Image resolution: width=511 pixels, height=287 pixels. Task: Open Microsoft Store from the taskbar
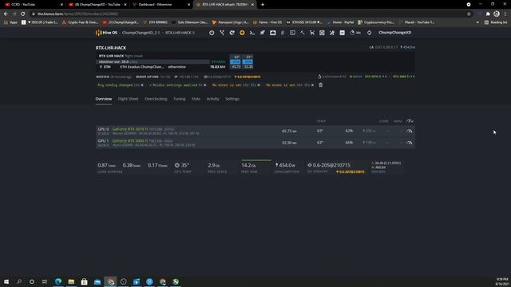pyautogui.click(x=84, y=281)
